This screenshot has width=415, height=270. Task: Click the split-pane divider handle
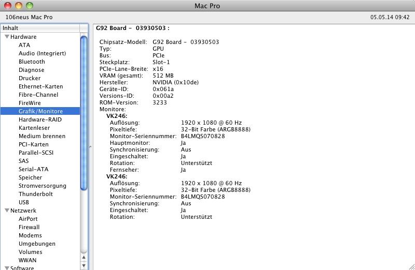coord(90,147)
